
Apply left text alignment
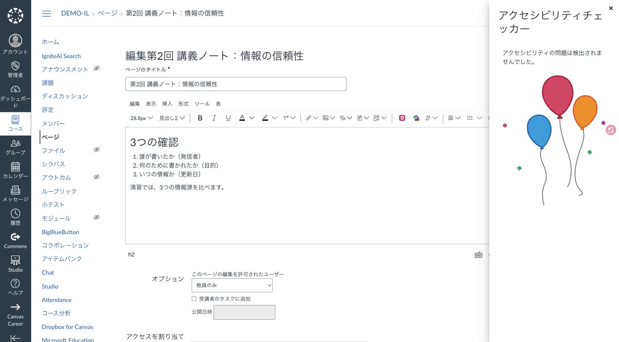[x=450, y=118]
